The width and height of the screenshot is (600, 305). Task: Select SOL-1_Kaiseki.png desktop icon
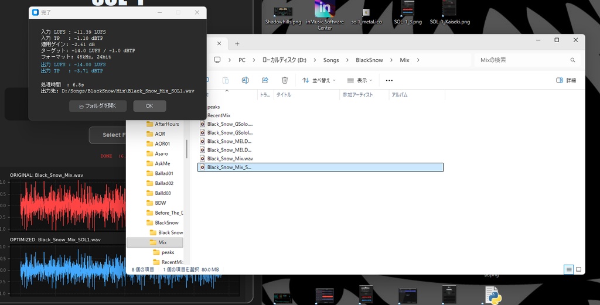point(449,14)
